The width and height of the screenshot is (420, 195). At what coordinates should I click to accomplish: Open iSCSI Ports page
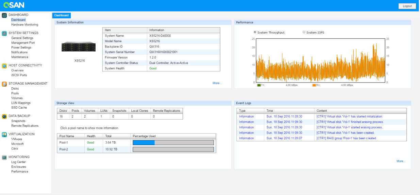click(19, 75)
